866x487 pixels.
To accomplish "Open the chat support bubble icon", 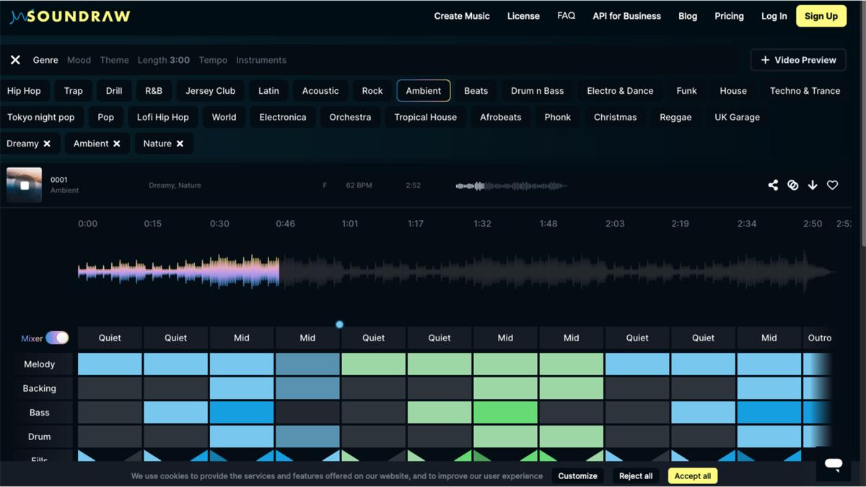I will 834,465.
